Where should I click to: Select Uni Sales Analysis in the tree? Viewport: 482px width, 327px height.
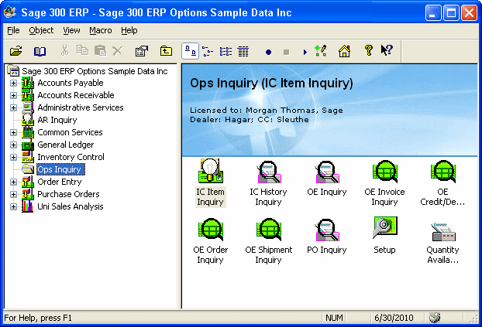pyautogui.click(x=70, y=206)
